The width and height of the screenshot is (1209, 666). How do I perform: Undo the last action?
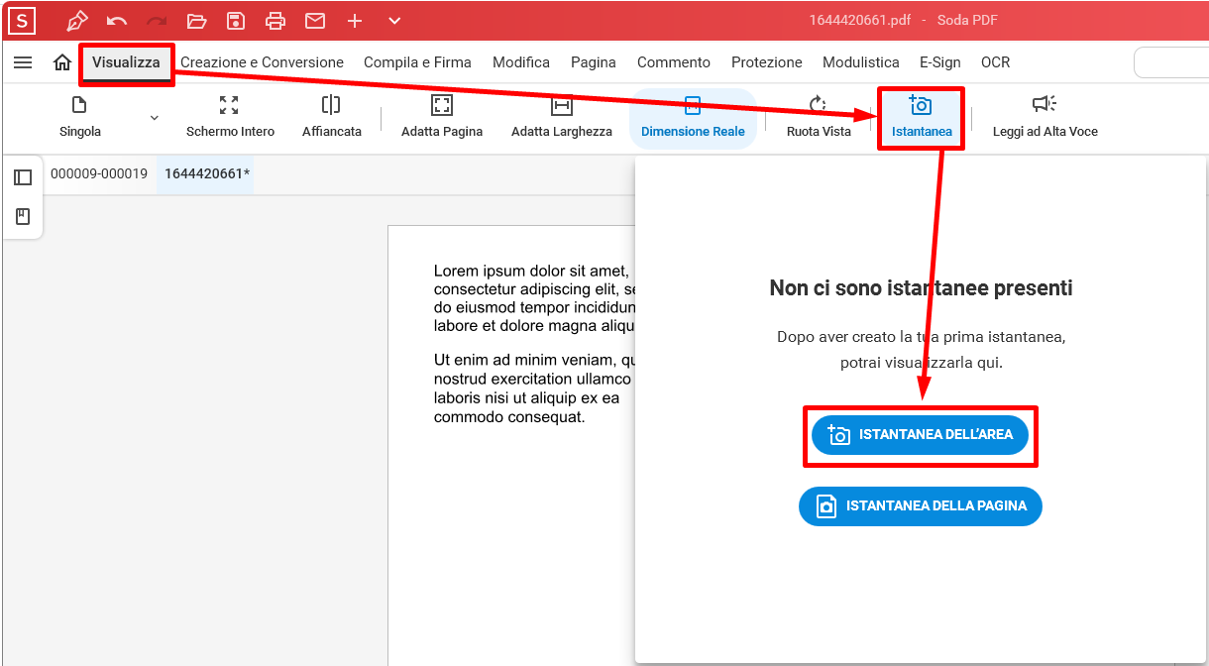tap(117, 21)
